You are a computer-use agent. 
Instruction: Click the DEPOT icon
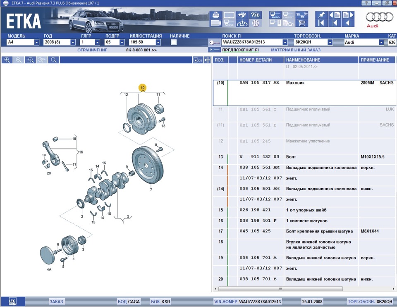click(x=288, y=15)
